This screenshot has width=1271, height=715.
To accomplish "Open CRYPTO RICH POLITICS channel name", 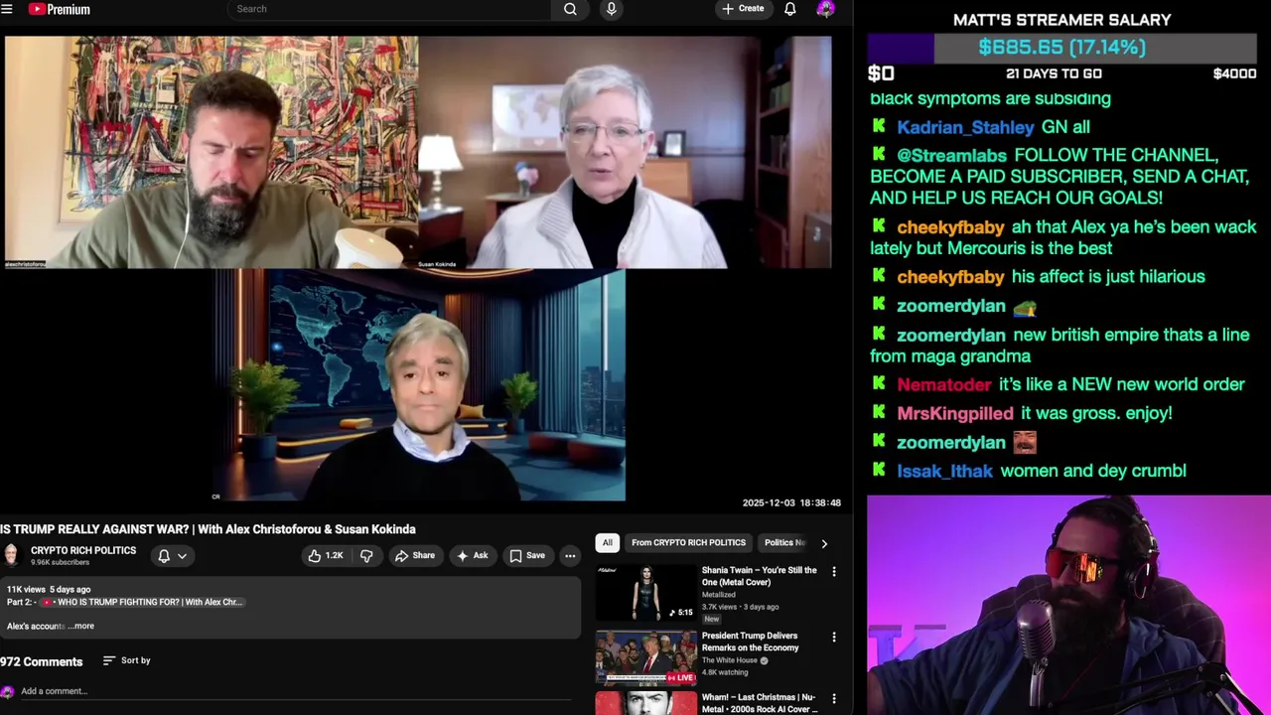I will tap(83, 550).
